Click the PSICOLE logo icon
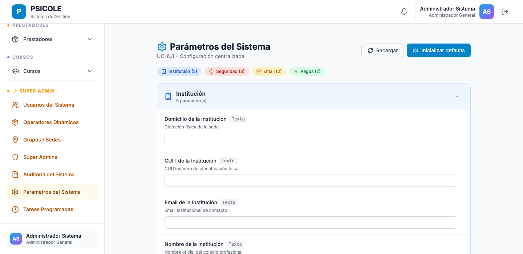This screenshot has width=523, height=254. pyautogui.click(x=19, y=12)
